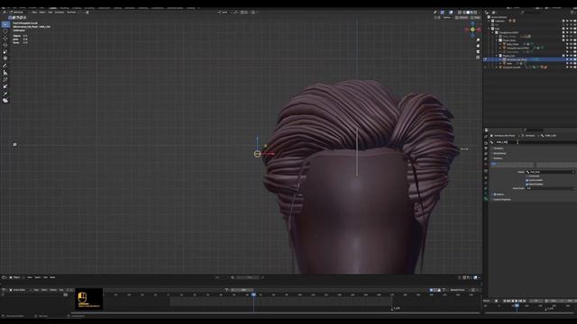Toggle the Local Location checkbox
The image size is (577, 324).
point(527,180)
